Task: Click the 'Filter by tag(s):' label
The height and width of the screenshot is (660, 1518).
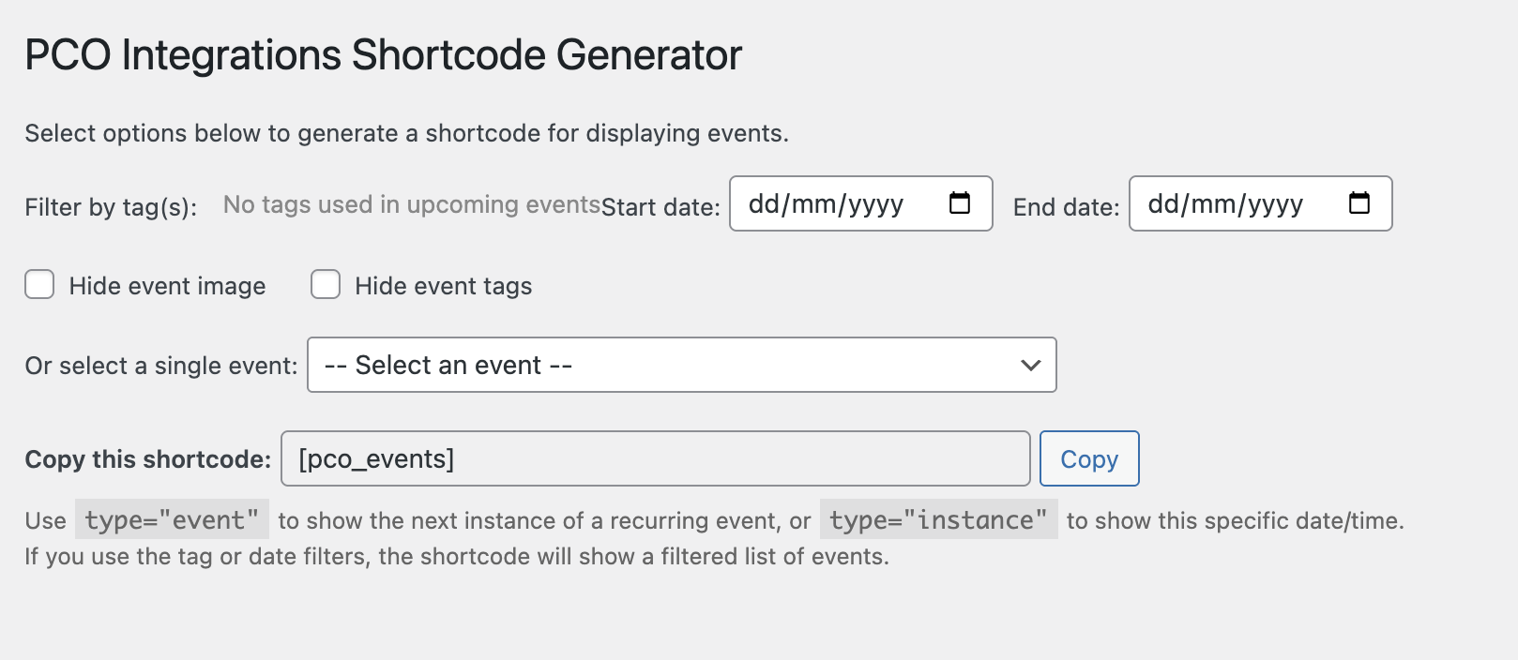Action: click(111, 207)
